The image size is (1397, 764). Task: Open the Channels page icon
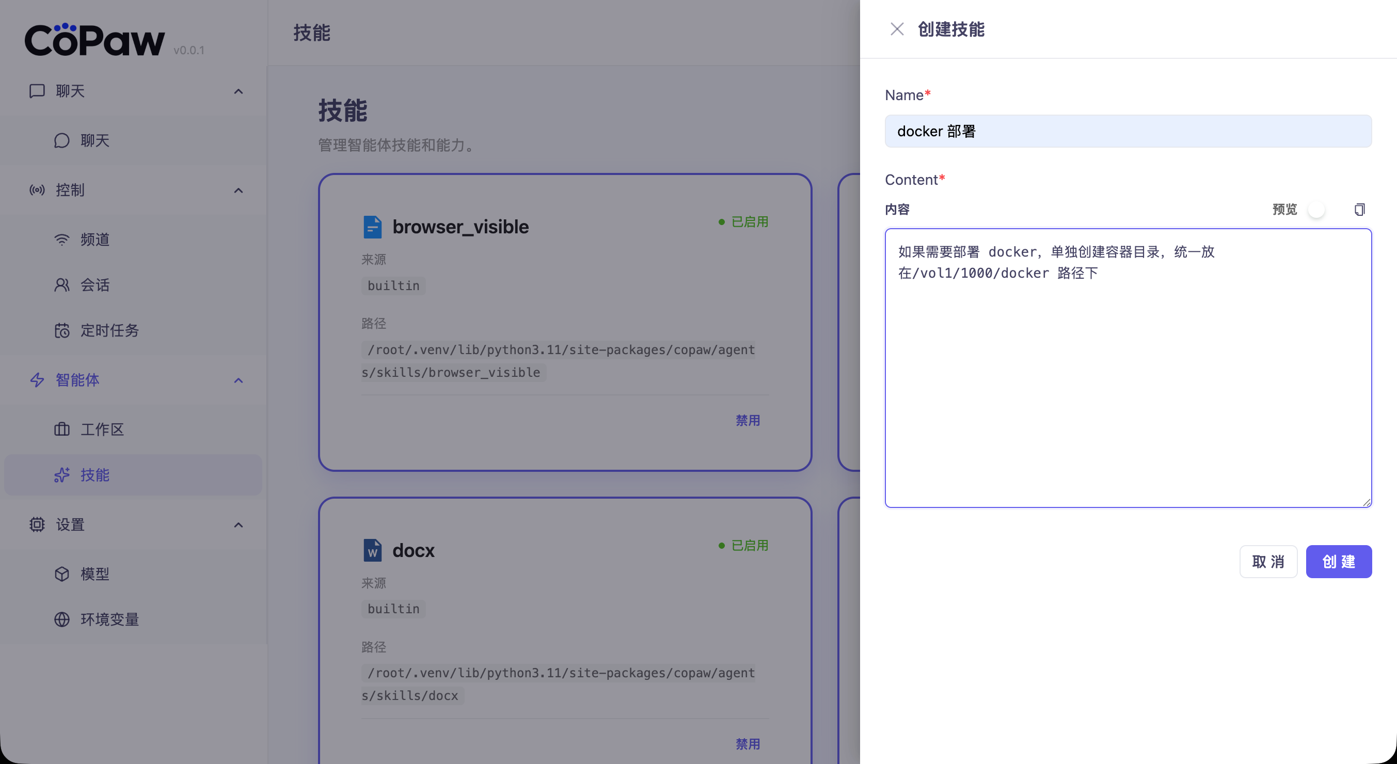tap(62, 240)
